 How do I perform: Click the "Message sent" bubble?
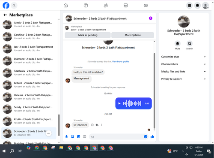tap(81, 79)
